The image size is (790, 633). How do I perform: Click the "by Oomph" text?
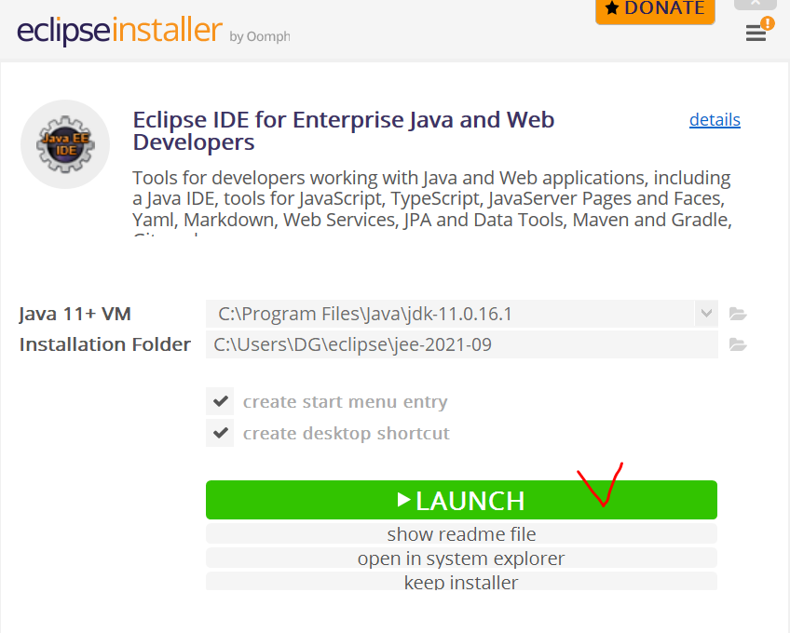tap(260, 36)
